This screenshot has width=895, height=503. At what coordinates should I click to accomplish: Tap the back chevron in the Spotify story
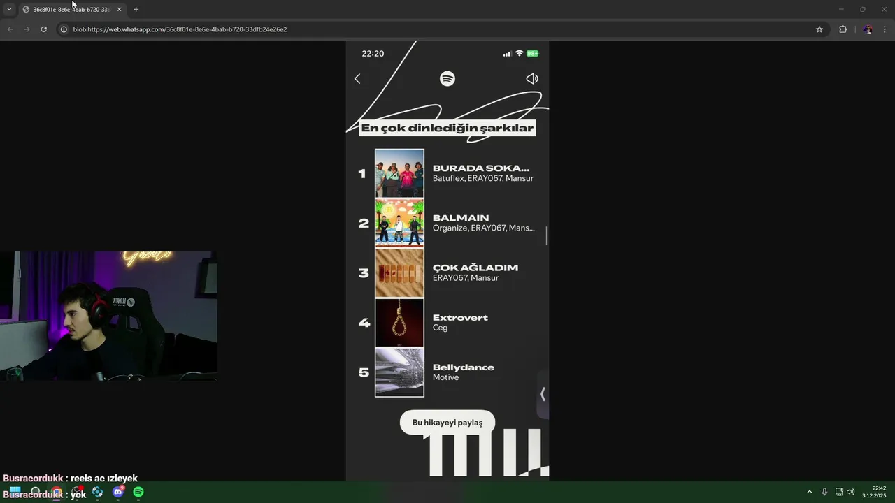click(357, 79)
